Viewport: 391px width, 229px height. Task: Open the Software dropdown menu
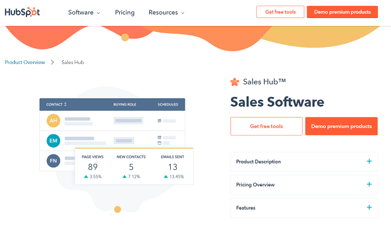(x=84, y=13)
